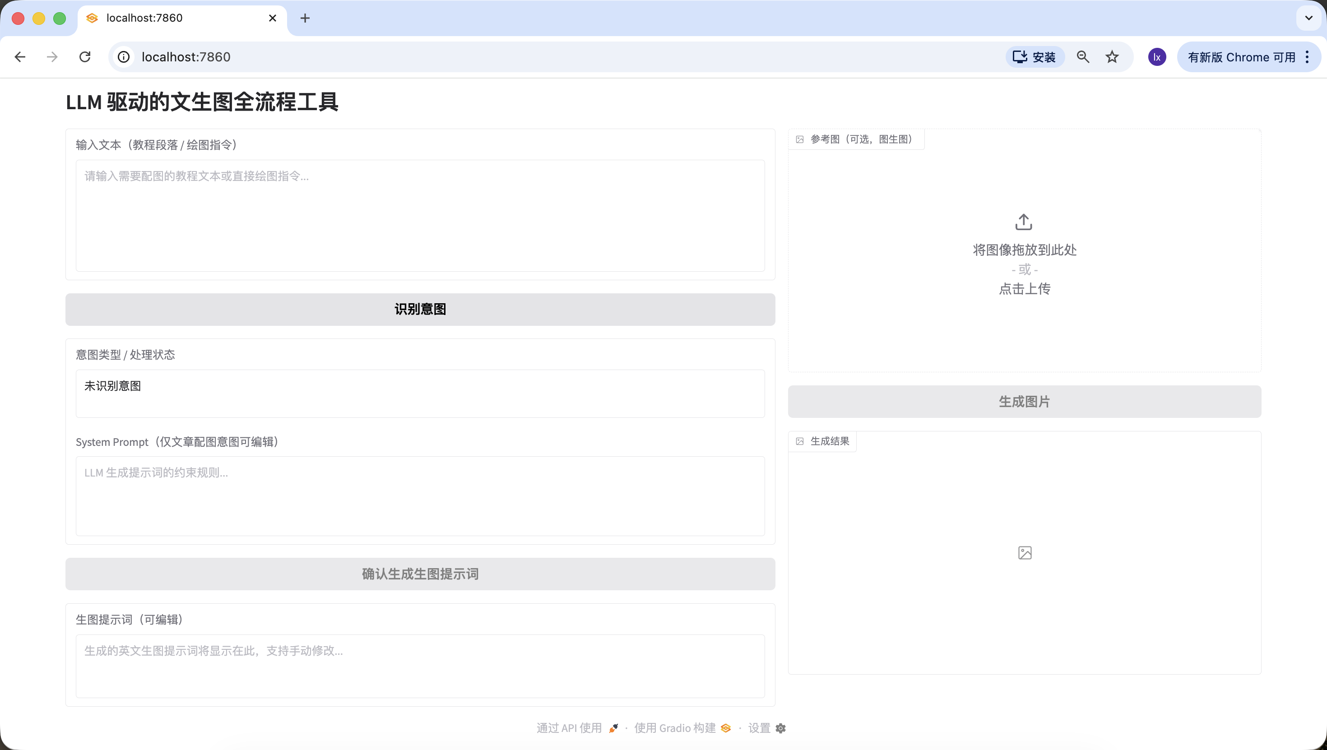Click the image placeholder icon in 生成结果 panel
This screenshot has width=1327, height=750.
(x=1025, y=553)
